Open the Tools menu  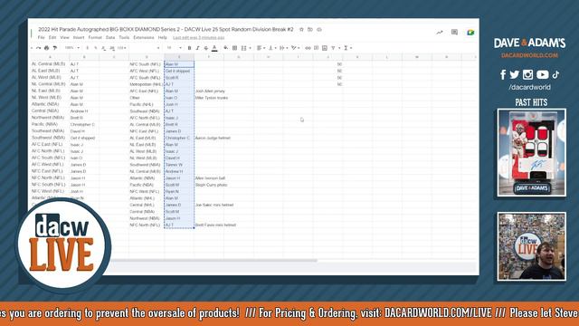tap(124, 38)
